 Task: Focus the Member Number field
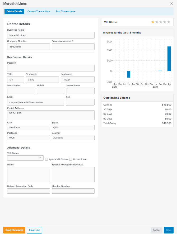tap(73, 191)
